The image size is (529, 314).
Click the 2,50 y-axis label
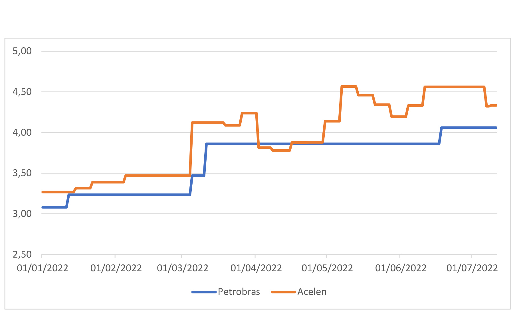click(x=22, y=254)
